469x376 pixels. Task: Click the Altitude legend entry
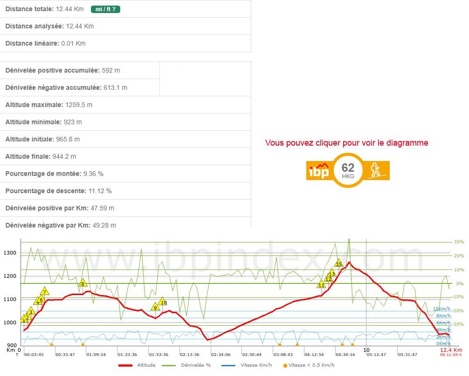point(137,365)
